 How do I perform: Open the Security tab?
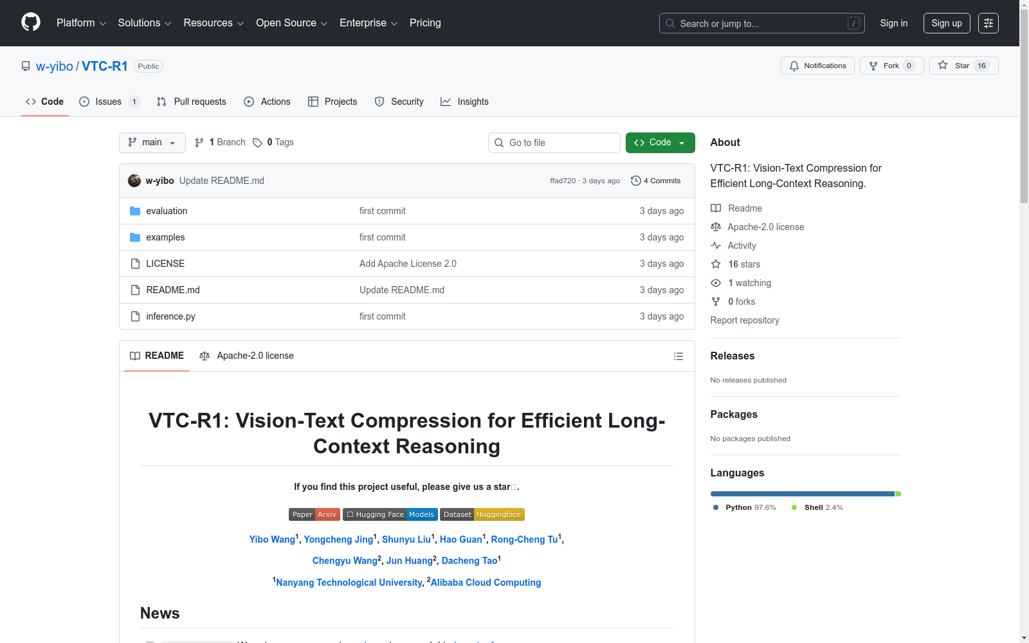point(399,102)
